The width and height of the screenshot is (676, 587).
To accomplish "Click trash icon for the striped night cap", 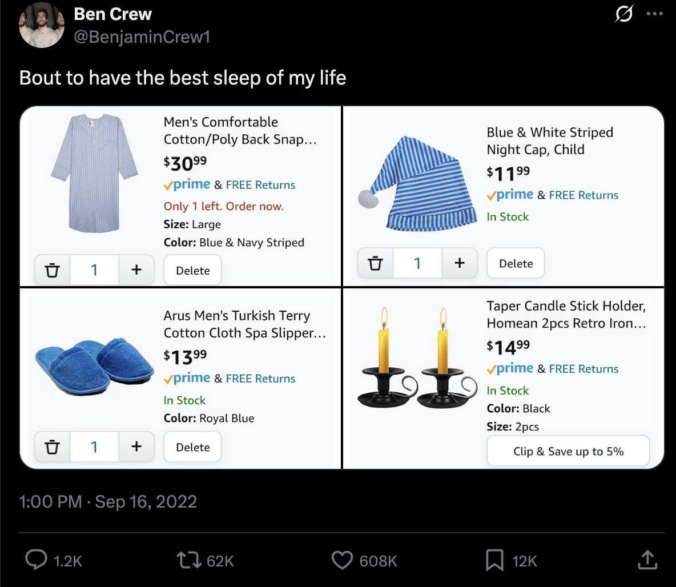I will 375,263.
